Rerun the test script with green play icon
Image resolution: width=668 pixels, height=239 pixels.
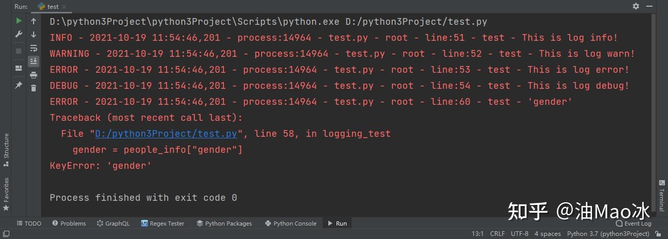(x=19, y=21)
